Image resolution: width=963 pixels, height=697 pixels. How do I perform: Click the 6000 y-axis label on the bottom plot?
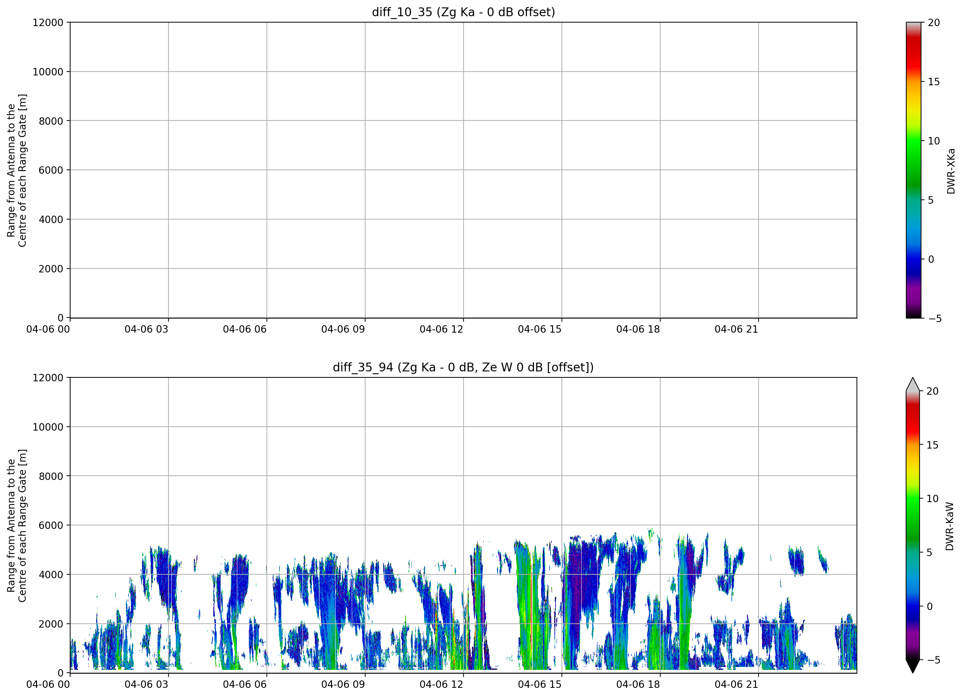point(51,525)
